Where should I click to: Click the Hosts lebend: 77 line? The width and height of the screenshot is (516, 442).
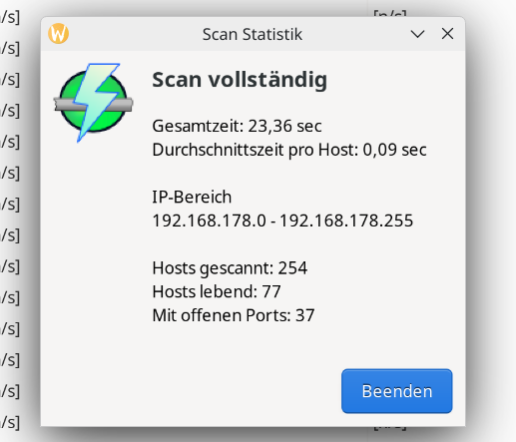pyautogui.click(x=217, y=291)
